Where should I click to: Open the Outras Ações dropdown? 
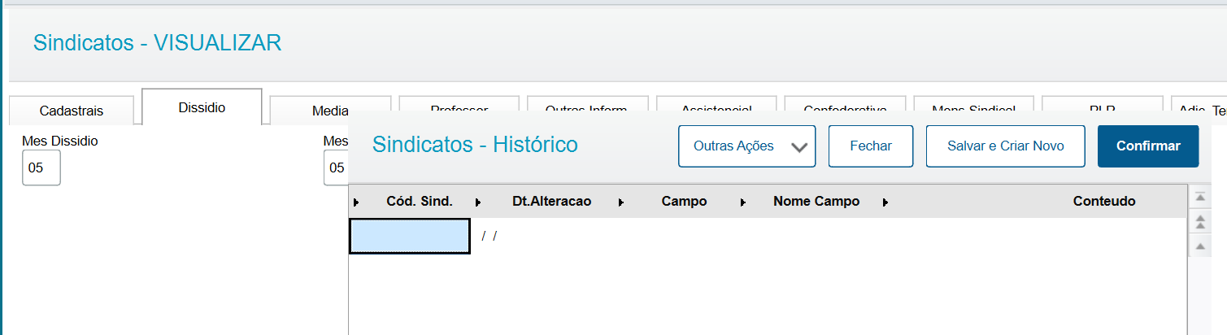coord(746,146)
